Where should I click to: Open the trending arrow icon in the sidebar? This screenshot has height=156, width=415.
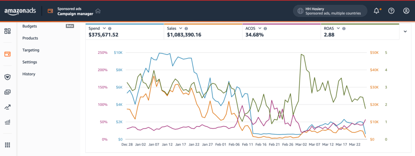point(7,107)
